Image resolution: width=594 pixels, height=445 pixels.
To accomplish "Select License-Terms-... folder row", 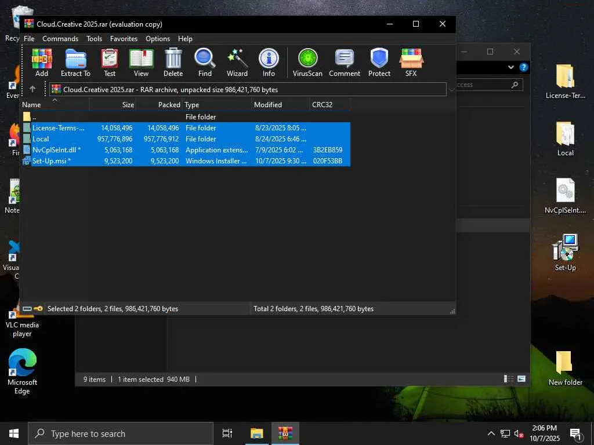I will pyautogui.click(x=186, y=128).
